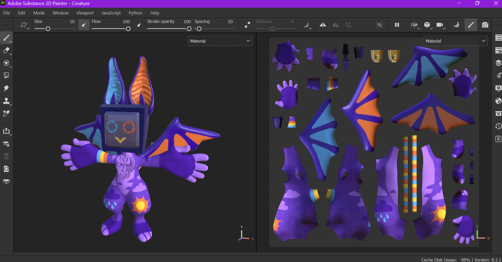Select the Eraser tool
Viewport: 502px width, 262px height.
[x=6, y=50]
